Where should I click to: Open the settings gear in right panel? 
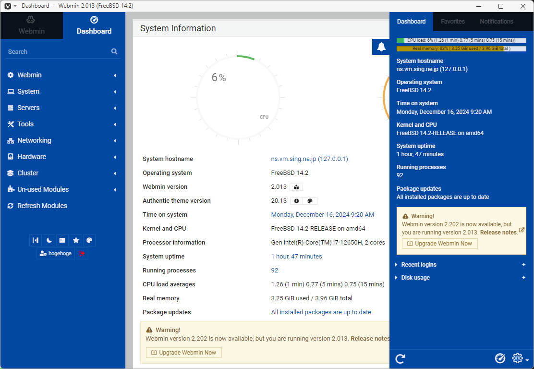coord(518,358)
